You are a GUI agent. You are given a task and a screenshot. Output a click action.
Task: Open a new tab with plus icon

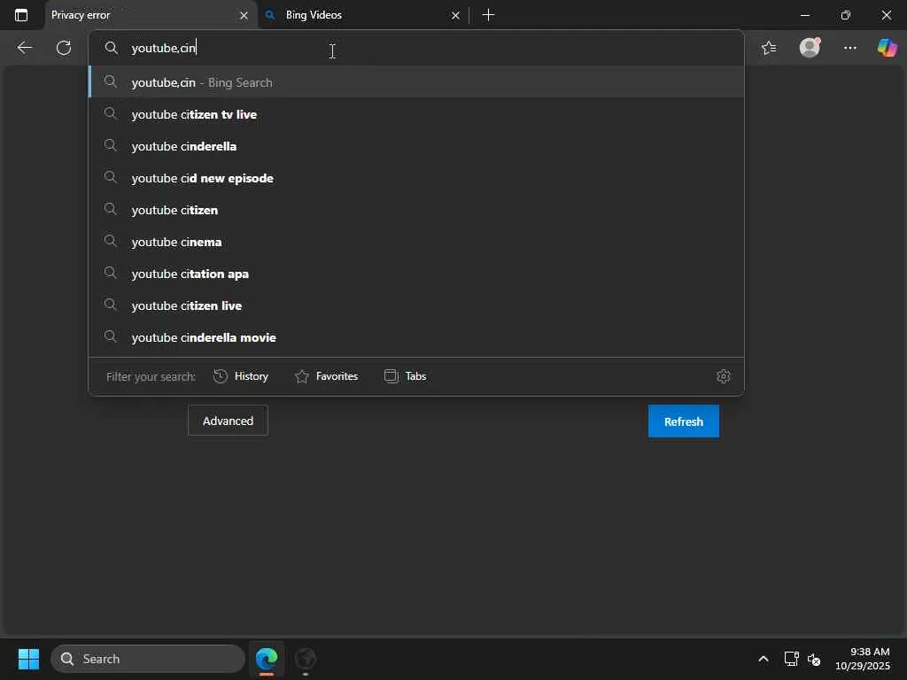[488, 15]
